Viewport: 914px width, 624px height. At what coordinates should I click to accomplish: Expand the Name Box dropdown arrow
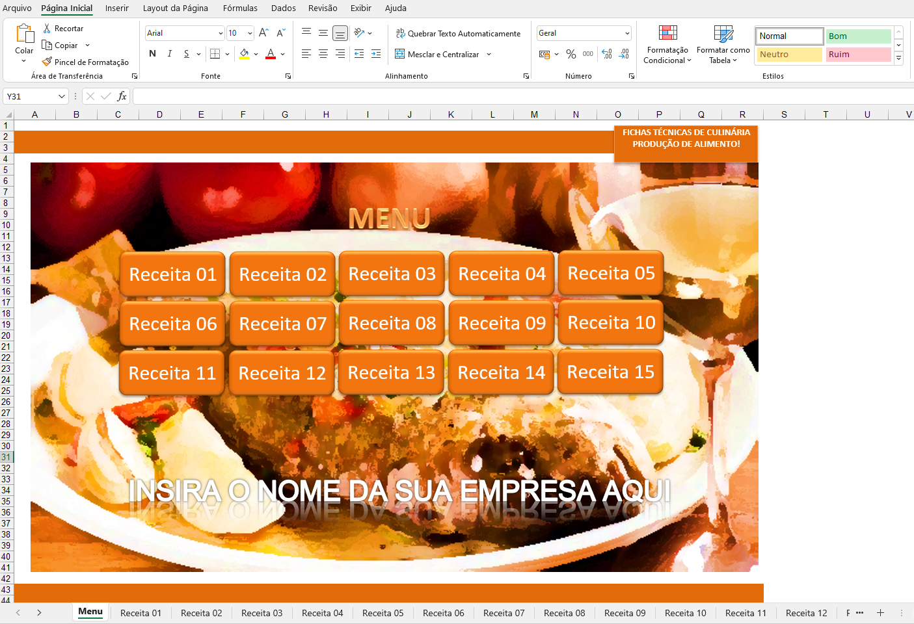62,96
